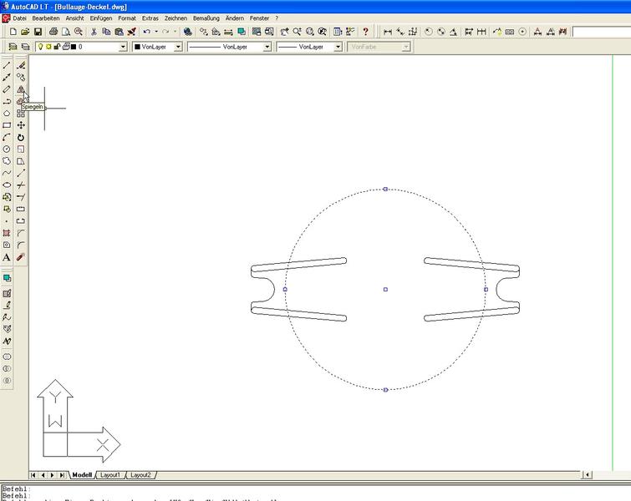Select the Aligned dimension tool
631x501 pixels.
click(x=400, y=32)
